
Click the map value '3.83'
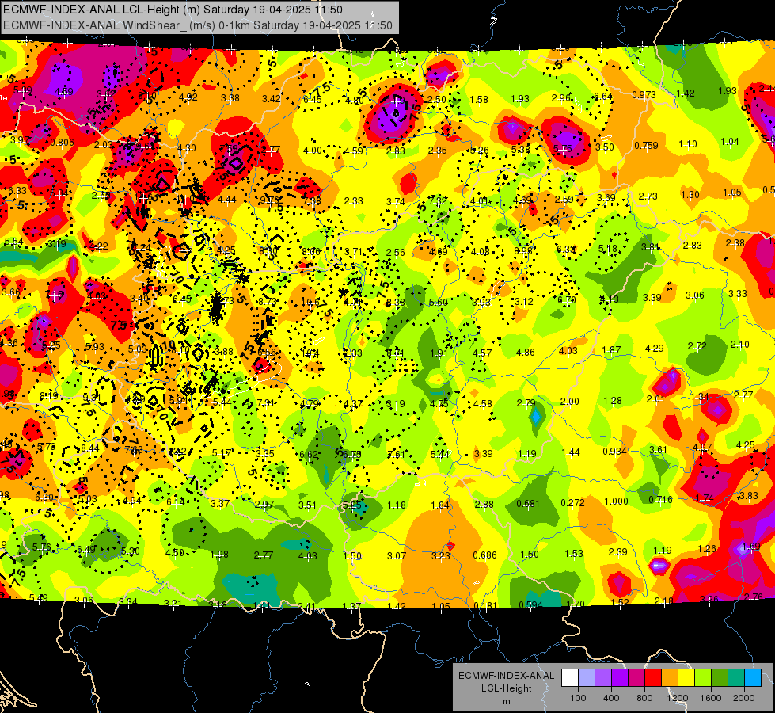click(749, 496)
